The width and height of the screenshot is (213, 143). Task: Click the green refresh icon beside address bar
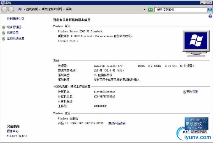point(151,10)
